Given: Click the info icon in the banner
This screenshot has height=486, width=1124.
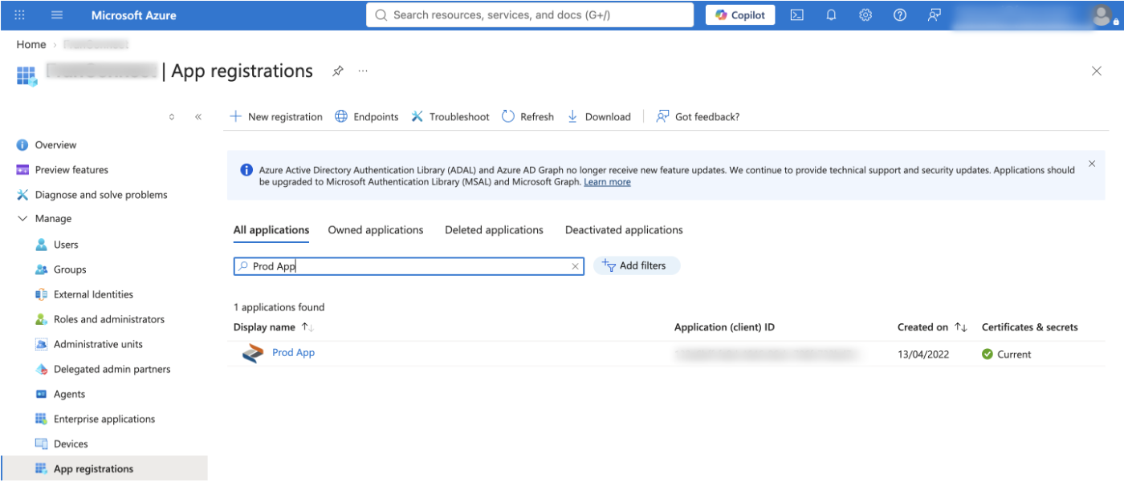Looking at the screenshot, I should [x=246, y=170].
